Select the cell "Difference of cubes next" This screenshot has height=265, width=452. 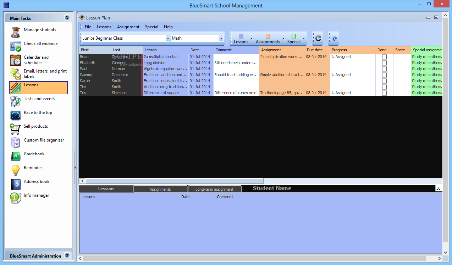point(236,93)
